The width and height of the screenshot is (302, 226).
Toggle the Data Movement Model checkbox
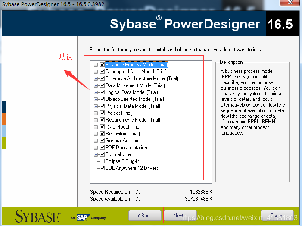pos(102,85)
